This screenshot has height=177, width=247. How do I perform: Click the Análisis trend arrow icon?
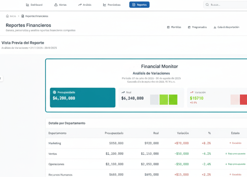80,5
